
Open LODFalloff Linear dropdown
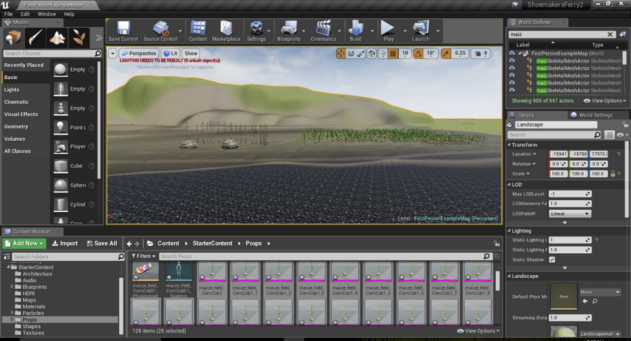[570, 214]
